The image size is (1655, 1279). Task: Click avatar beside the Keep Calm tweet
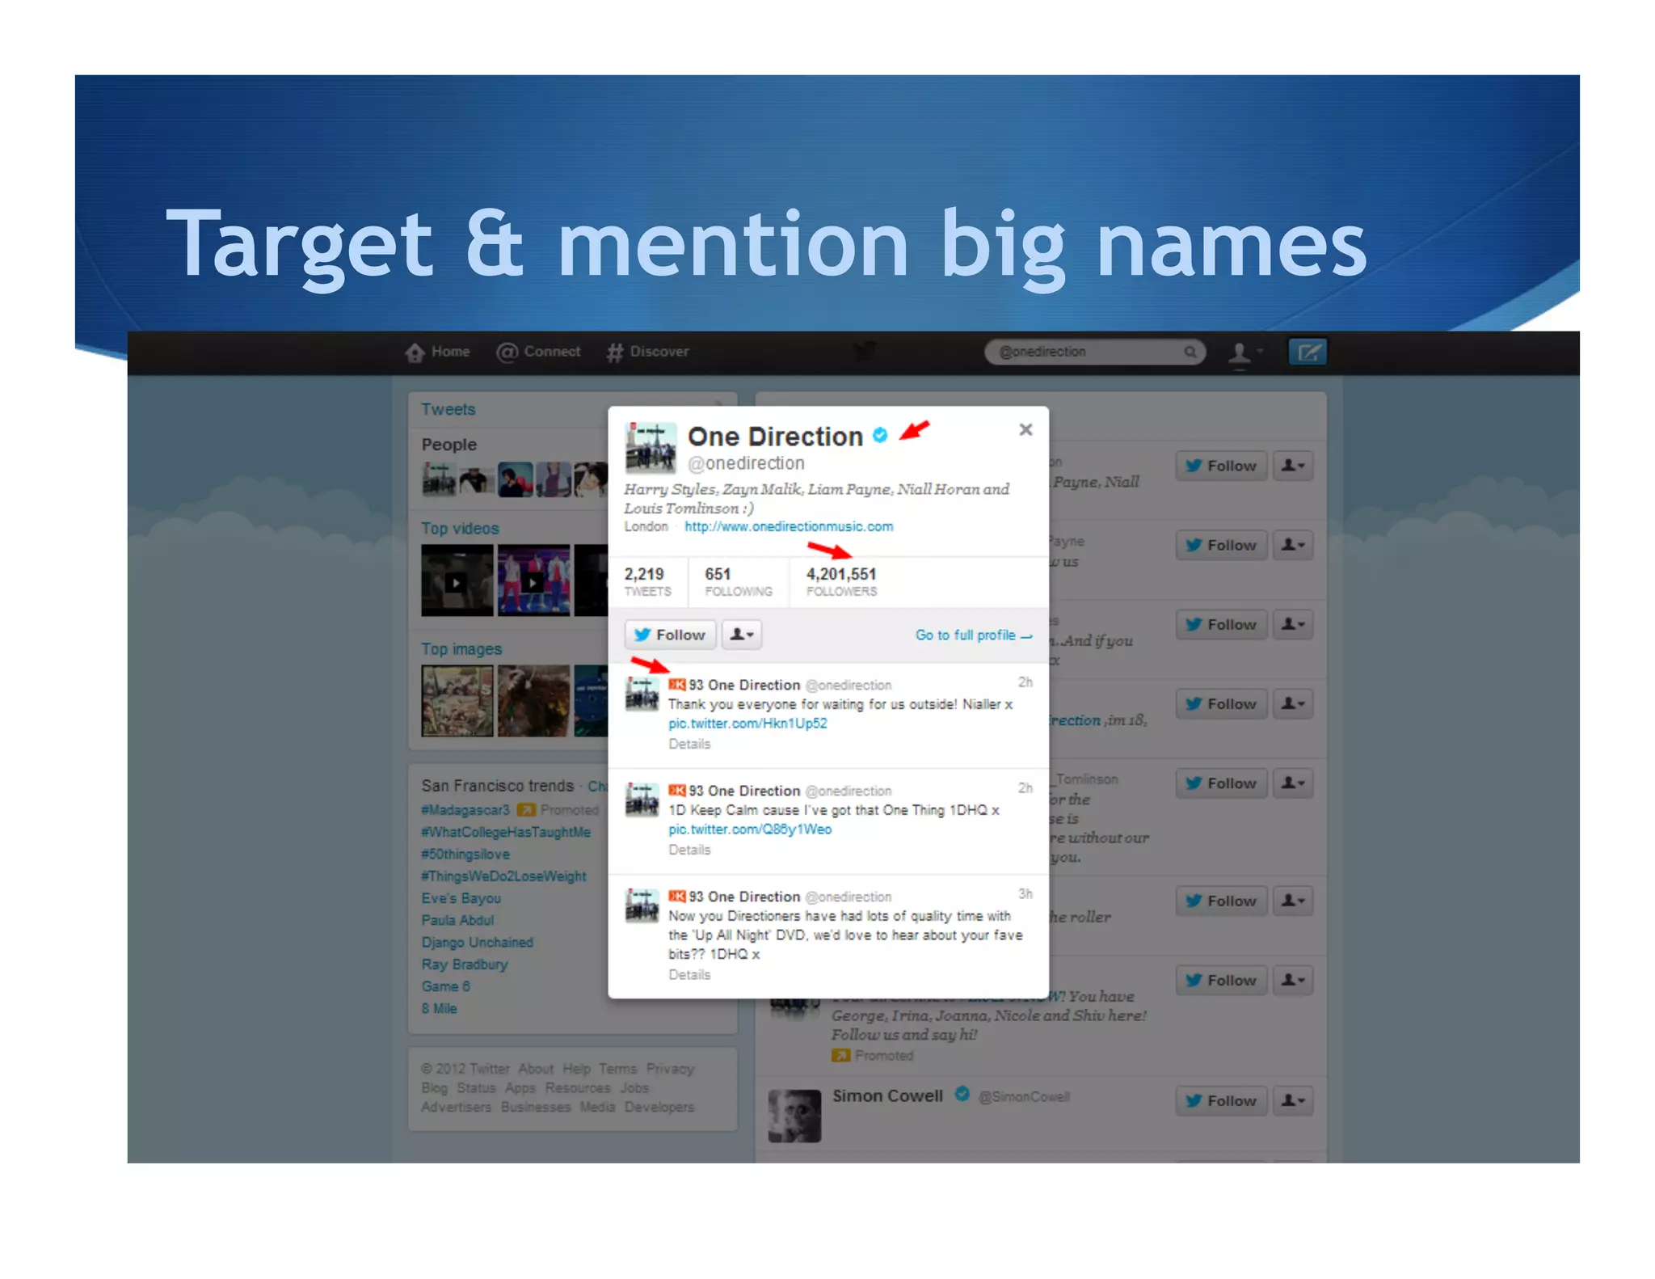(642, 800)
